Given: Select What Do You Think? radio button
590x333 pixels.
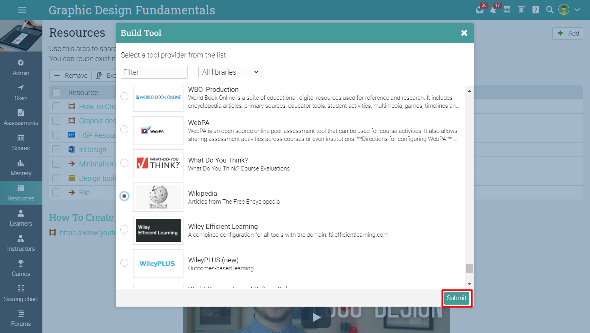Looking at the screenshot, I should click(124, 163).
